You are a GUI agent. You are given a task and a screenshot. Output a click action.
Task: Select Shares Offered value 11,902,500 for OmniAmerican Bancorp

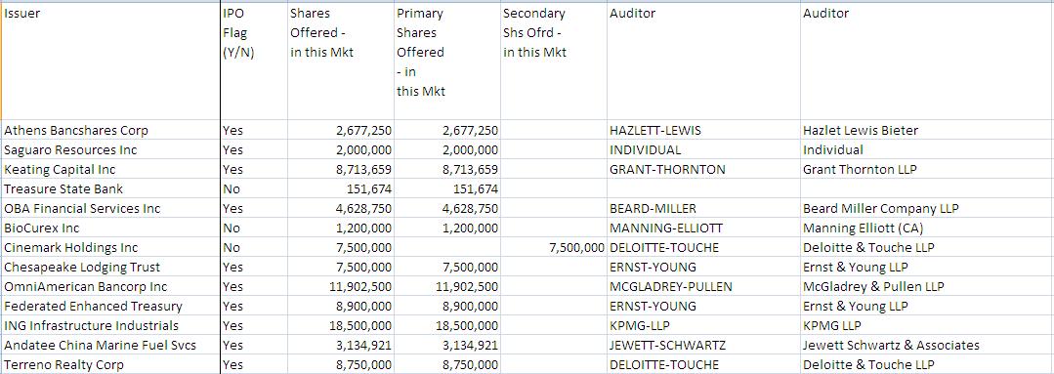coord(341,286)
